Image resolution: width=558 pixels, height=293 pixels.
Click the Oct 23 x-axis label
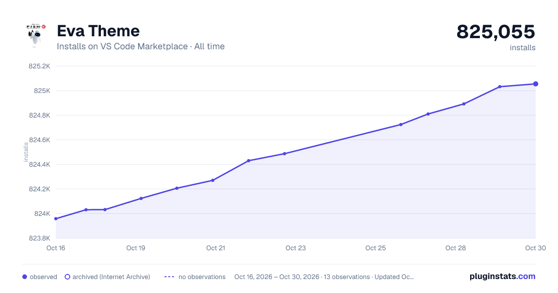(x=296, y=248)
